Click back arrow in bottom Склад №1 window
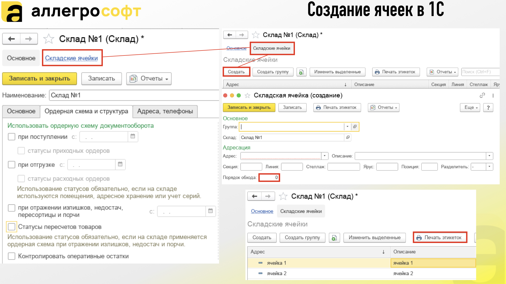 (x=254, y=196)
